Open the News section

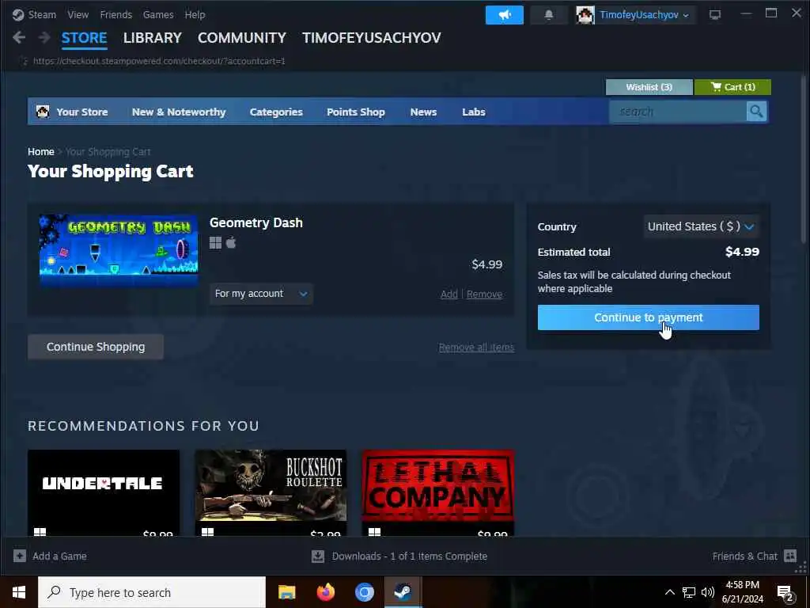[x=423, y=112]
